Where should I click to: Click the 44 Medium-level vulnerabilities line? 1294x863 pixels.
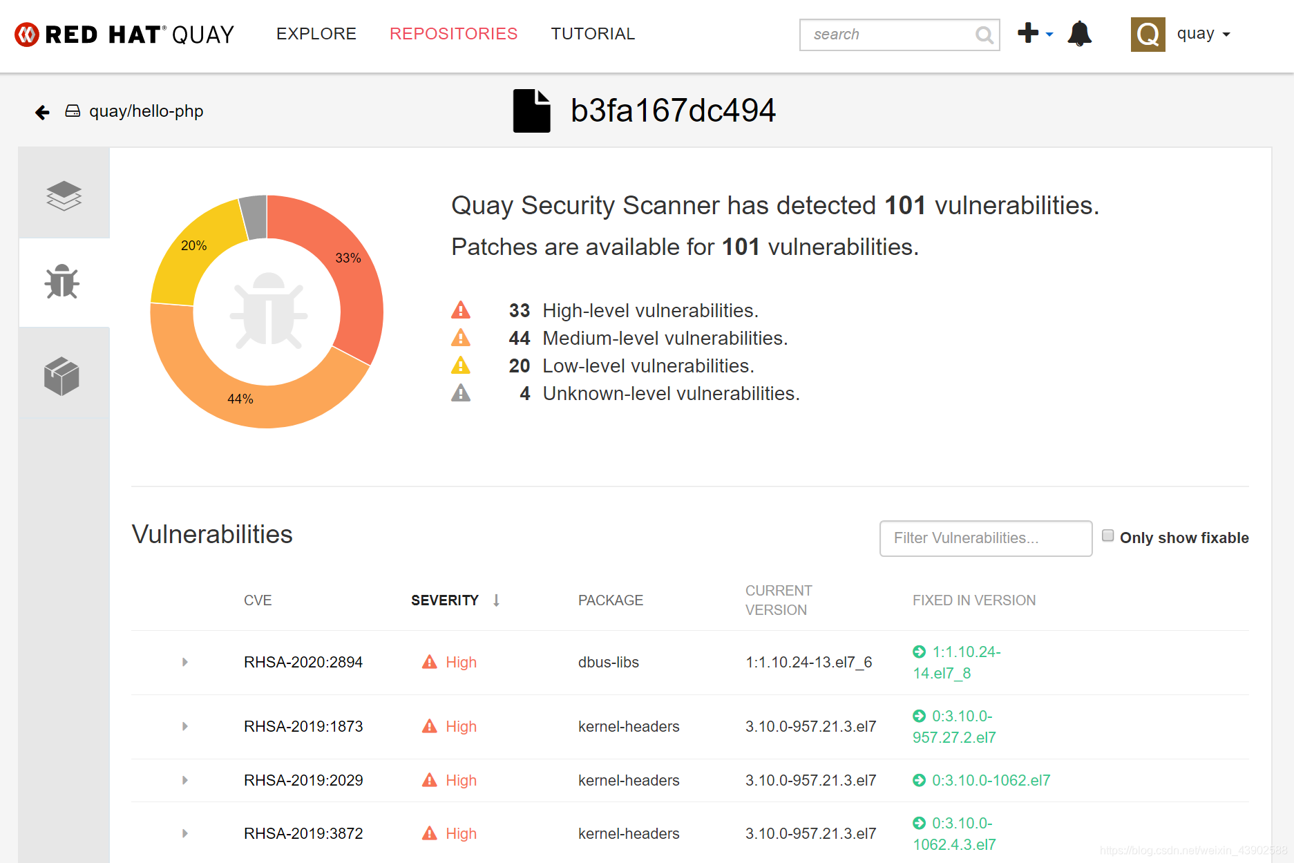coord(648,338)
